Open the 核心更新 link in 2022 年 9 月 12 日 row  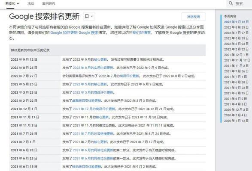[x=100, y=60]
